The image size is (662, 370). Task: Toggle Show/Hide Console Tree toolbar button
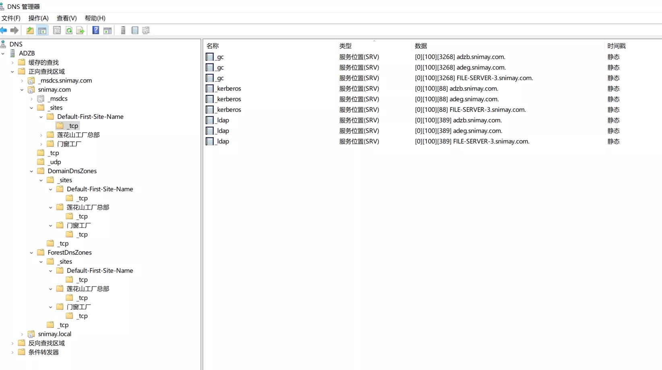(x=42, y=31)
